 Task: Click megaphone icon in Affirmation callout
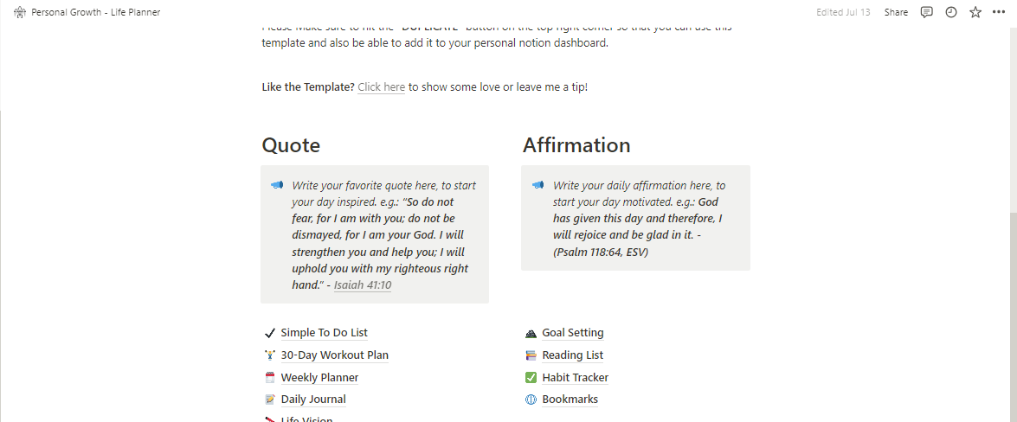click(x=537, y=185)
